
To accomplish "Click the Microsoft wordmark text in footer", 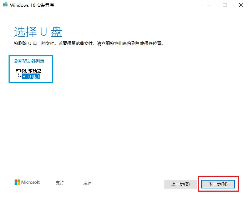I will (x=30, y=182).
